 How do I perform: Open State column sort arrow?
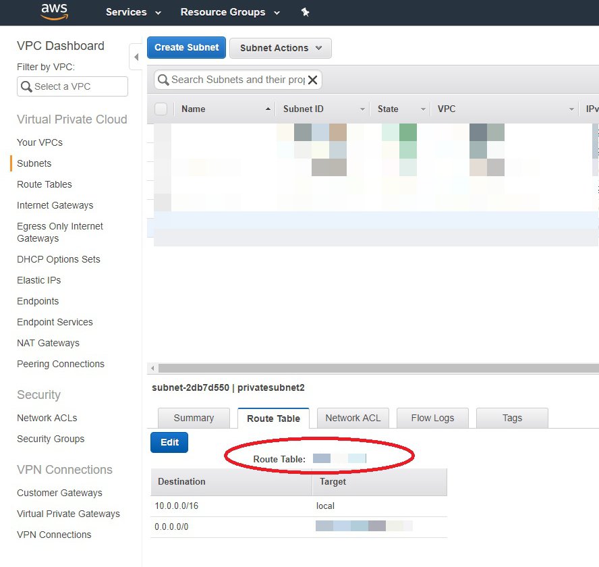click(x=423, y=109)
